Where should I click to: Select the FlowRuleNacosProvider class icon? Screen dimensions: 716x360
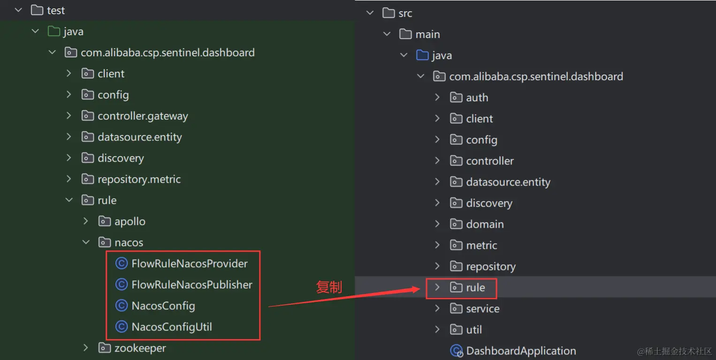[x=122, y=263]
